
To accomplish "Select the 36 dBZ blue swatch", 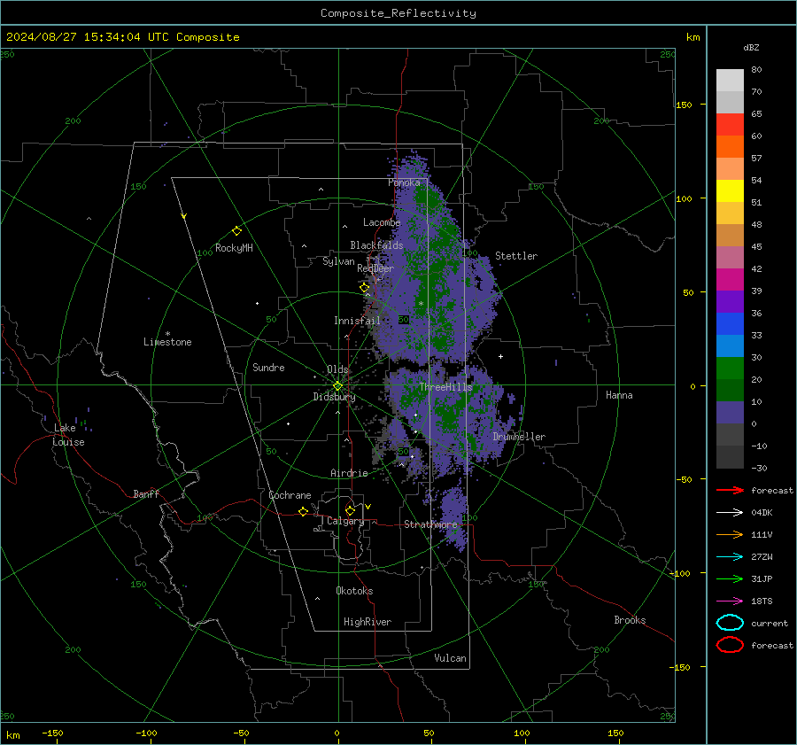I will click(x=730, y=324).
